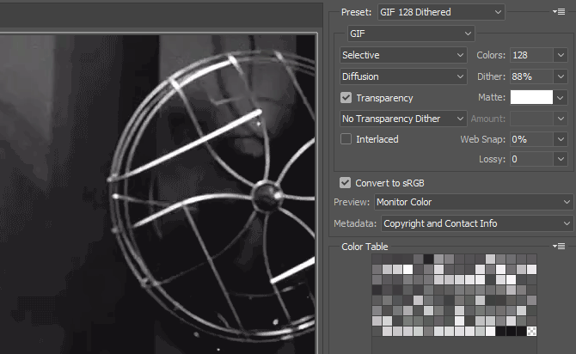
Task: Open the Preset dropdown showing GIF 128 Dithered
Action: tap(441, 12)
